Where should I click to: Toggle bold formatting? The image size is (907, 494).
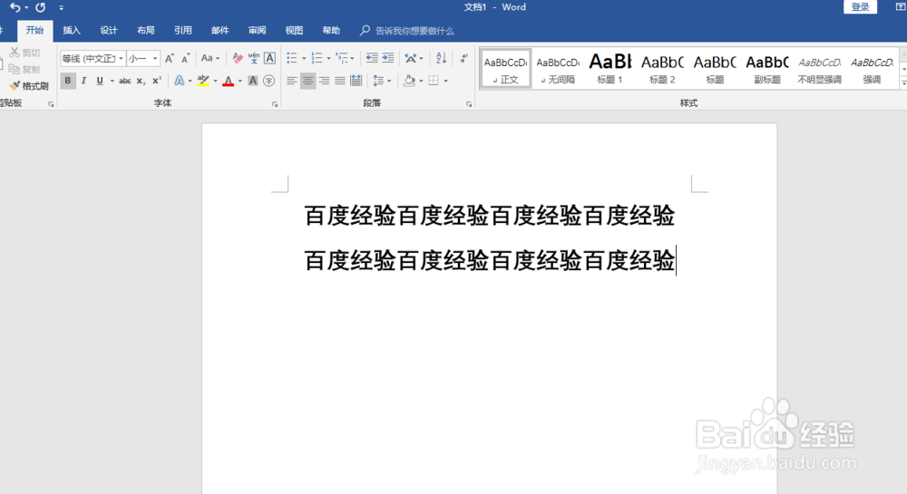pos(68,81)
